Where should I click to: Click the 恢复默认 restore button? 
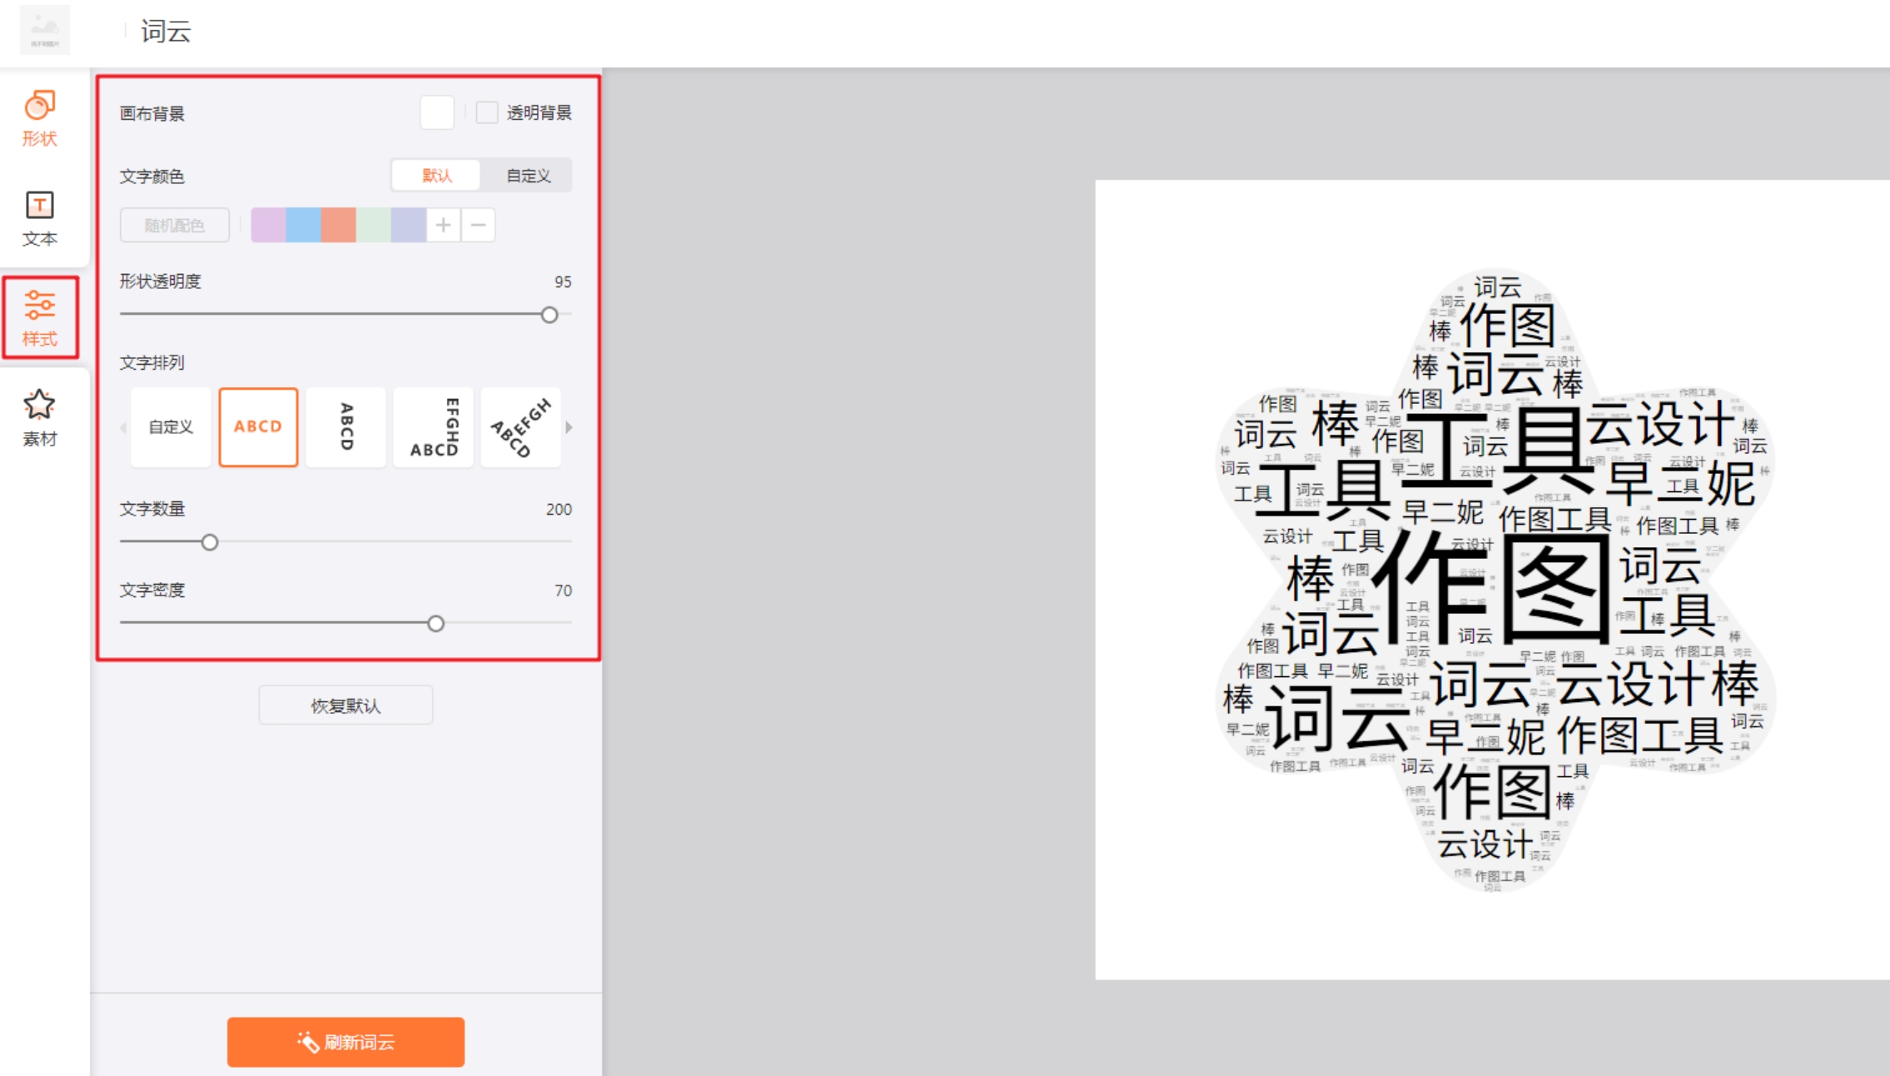pyautogui.click(x=346, y=705)
